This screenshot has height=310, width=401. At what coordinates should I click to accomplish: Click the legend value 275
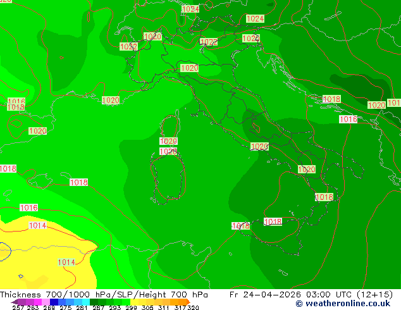pyautogui.click(x=66, y=307)
